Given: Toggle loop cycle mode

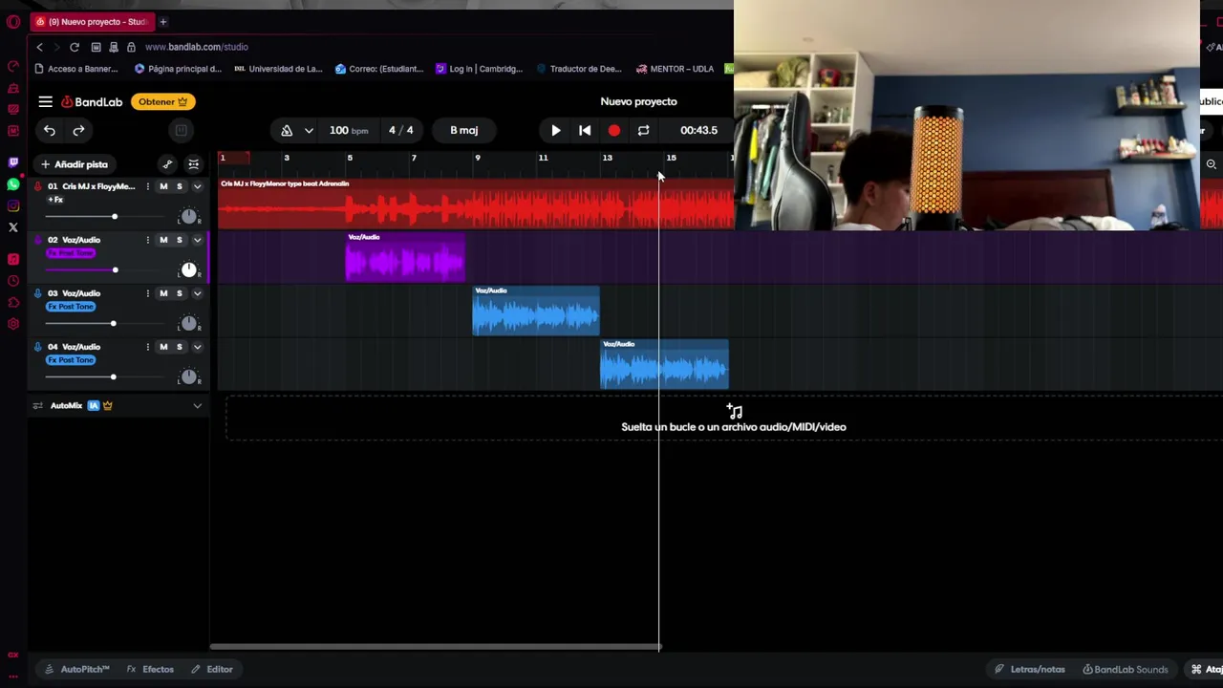Looking at the screenshot, I should click(643, 130).
